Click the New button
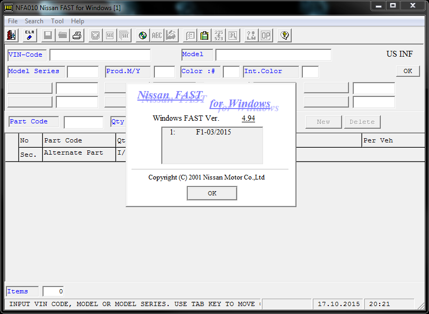The image size is (429, 314). (323, 122)
